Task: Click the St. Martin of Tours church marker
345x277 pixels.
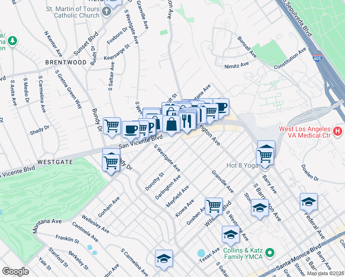Action: click(x=107, y=12)
